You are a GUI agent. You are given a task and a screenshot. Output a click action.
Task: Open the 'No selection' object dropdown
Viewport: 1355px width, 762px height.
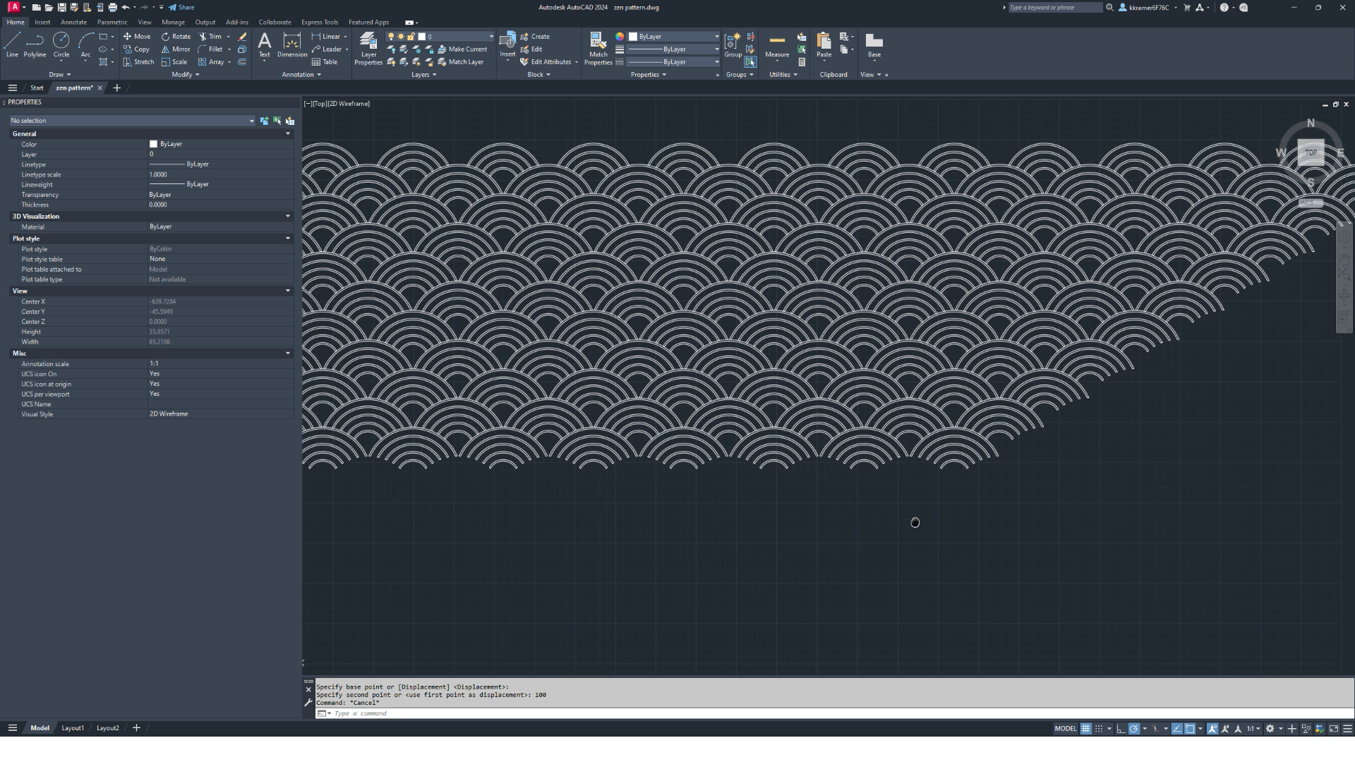click(132, 121)
